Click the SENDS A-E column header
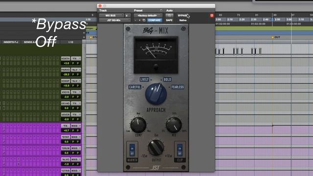Viewport: 313px width, 176px height. 30,42
